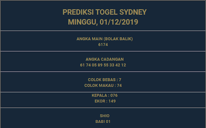Click number 61 in the cadangan row
The width and height of the screenshot is (206, 128).
tap(82, 65)
